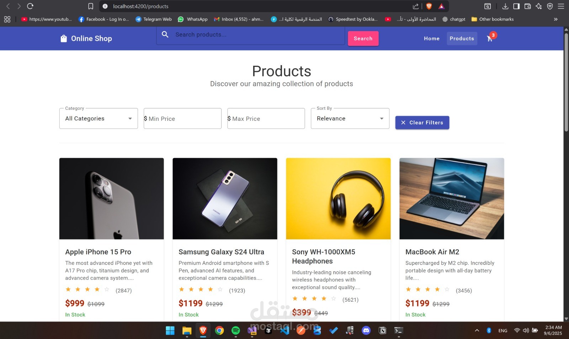Screen dimensions: 569x339
Task: Show more bookmarks chevron
Action: (555, 19)
